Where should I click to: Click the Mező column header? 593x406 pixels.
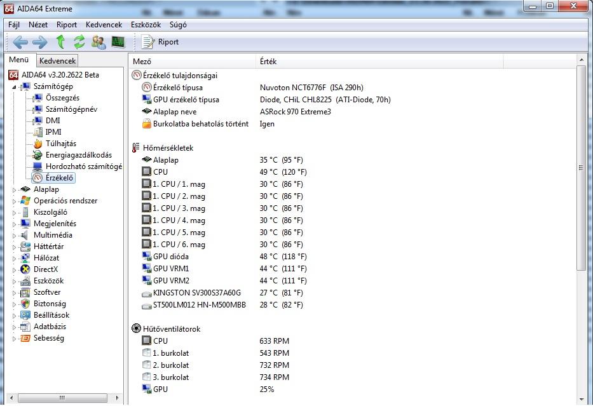click(193, 61)
